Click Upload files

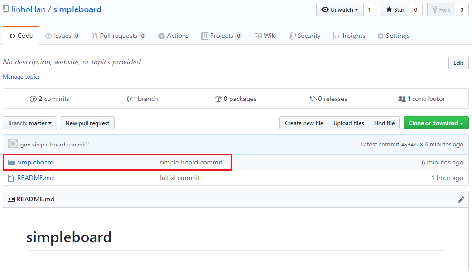[348, 123]
